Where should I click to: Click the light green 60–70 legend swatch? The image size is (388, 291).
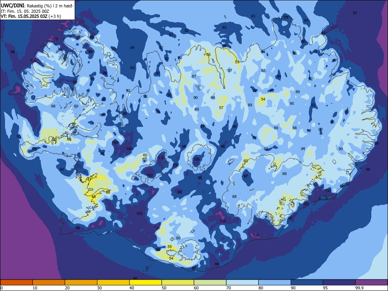tap(210, 282)
